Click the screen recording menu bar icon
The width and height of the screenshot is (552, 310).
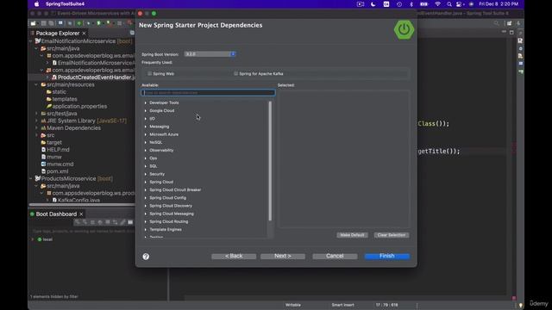pyautogui.click(x=361, y=4)
